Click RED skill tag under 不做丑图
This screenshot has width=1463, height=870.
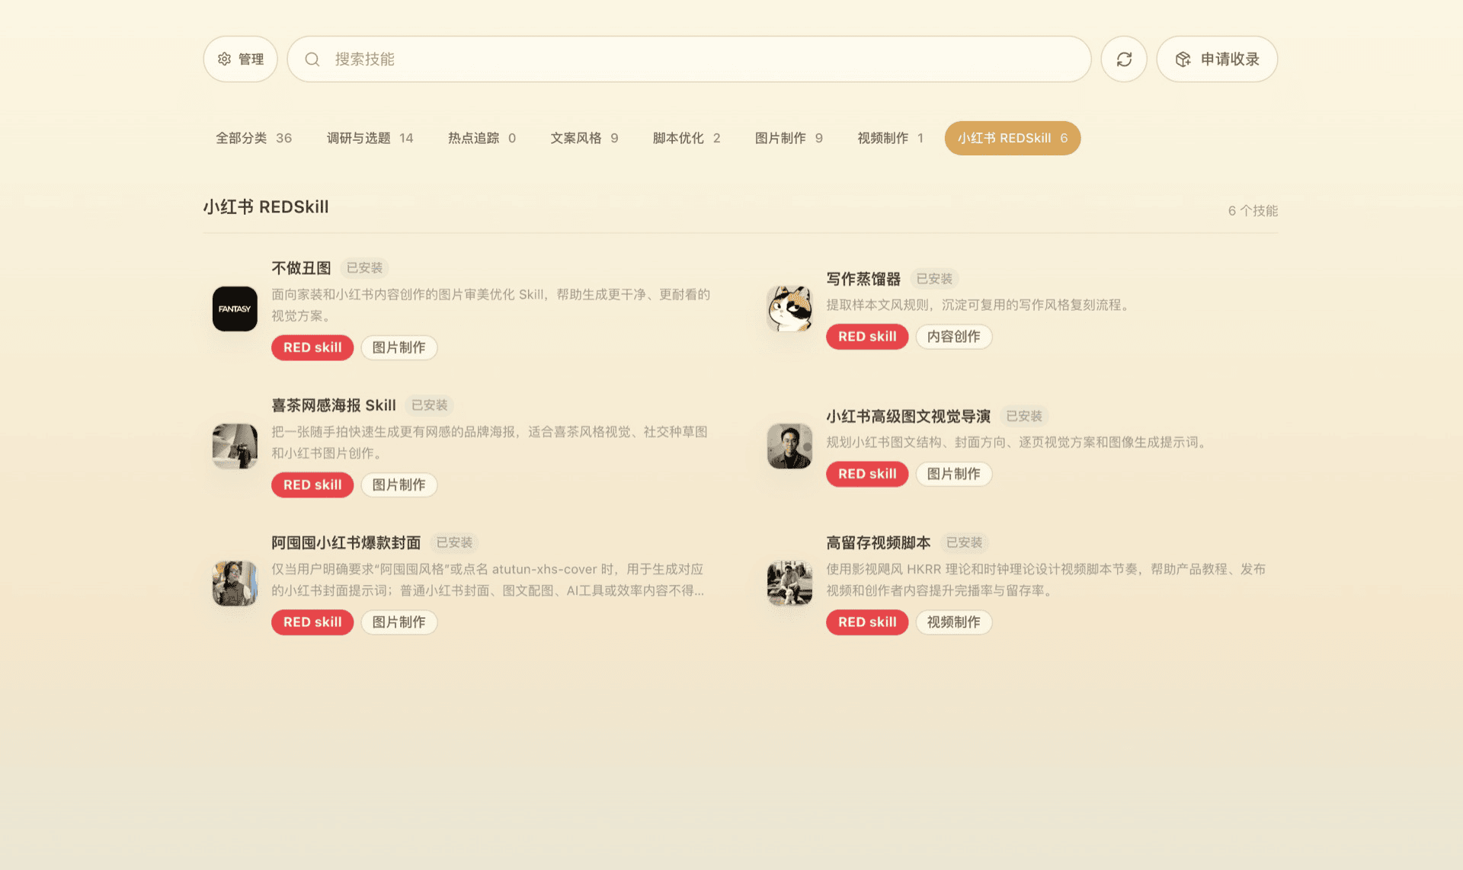312,347
